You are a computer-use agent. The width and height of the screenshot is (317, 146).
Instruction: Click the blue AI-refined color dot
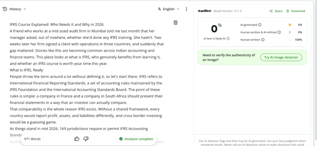tap(290, 32)
